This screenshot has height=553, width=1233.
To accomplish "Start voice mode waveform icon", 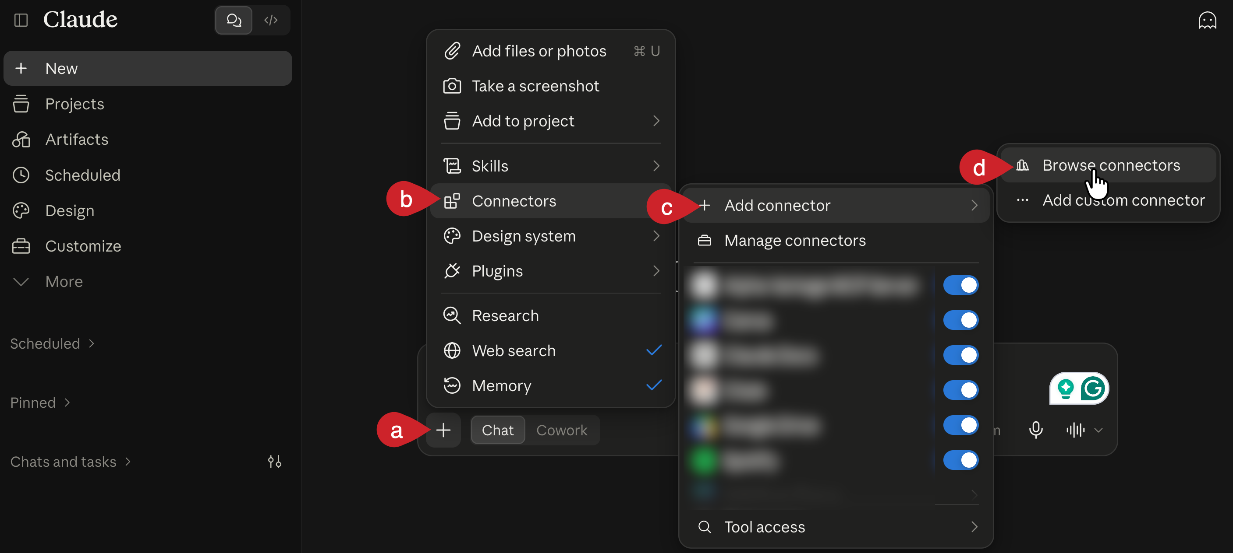I will 1076,430.
